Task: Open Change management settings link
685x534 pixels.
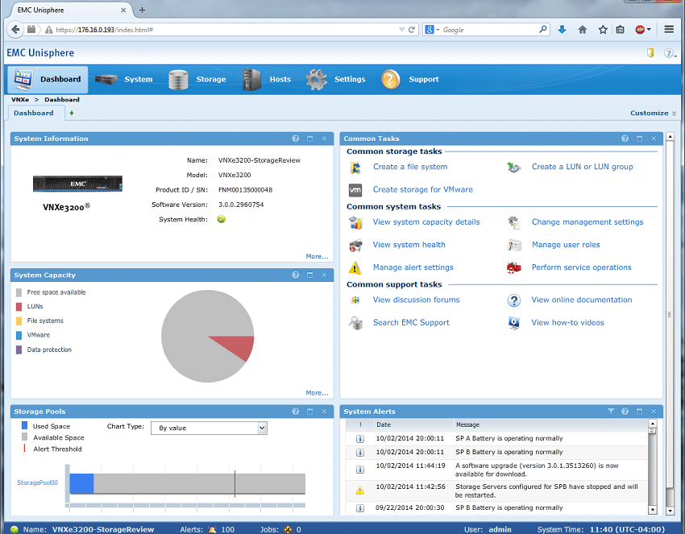Action: (x=587, y=222)
